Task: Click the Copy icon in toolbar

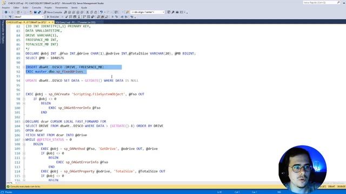Action: [91, 12]
